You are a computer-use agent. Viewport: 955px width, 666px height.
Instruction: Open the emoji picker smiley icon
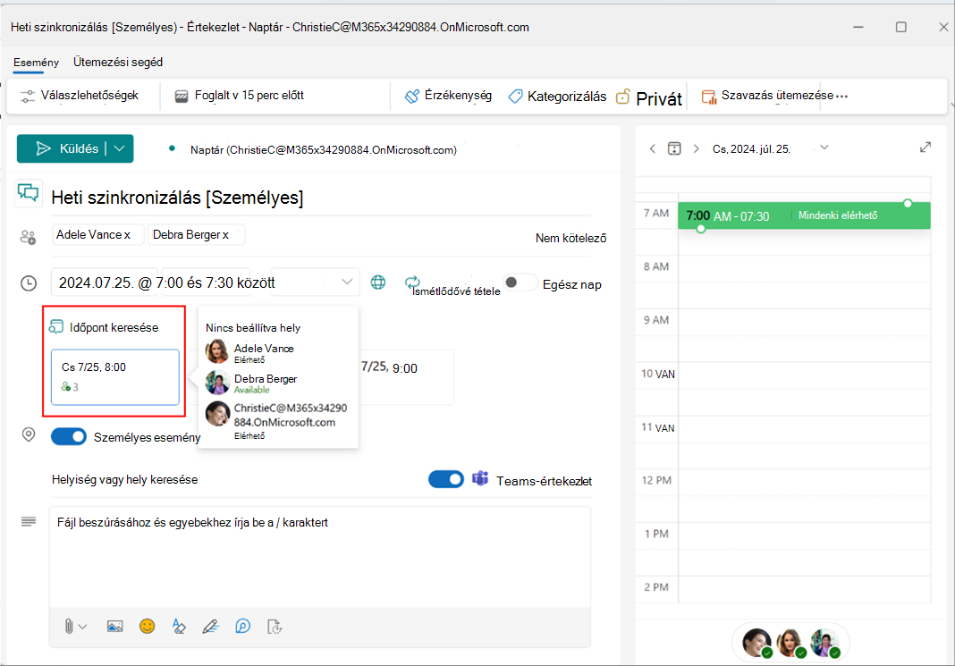point(147,626)
